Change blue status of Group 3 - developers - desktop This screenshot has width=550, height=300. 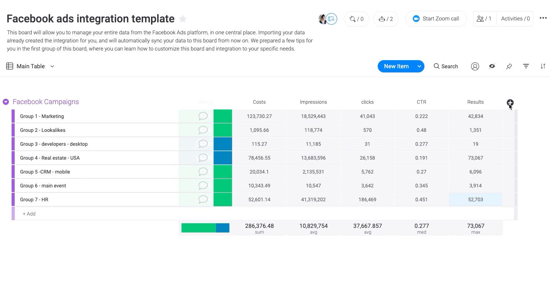pyautogui.click(x=223, y=144)
